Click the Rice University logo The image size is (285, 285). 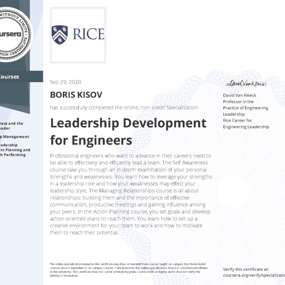click(78, 35)
